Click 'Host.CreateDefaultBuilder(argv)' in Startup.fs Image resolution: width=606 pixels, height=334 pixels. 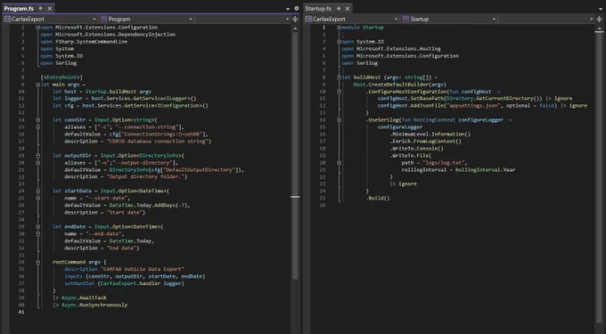[400, 85]
